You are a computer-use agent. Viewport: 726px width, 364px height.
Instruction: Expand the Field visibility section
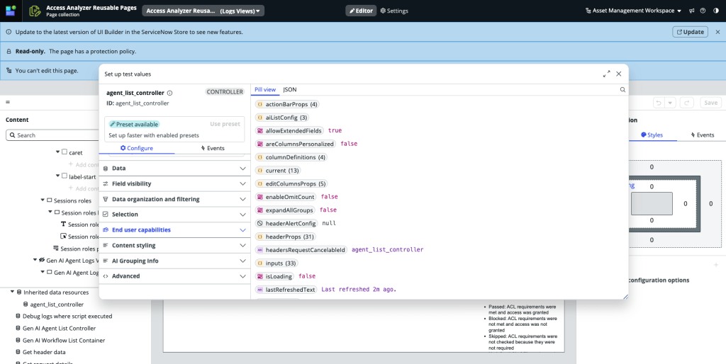pyautogui.click(x=174, y=183)
